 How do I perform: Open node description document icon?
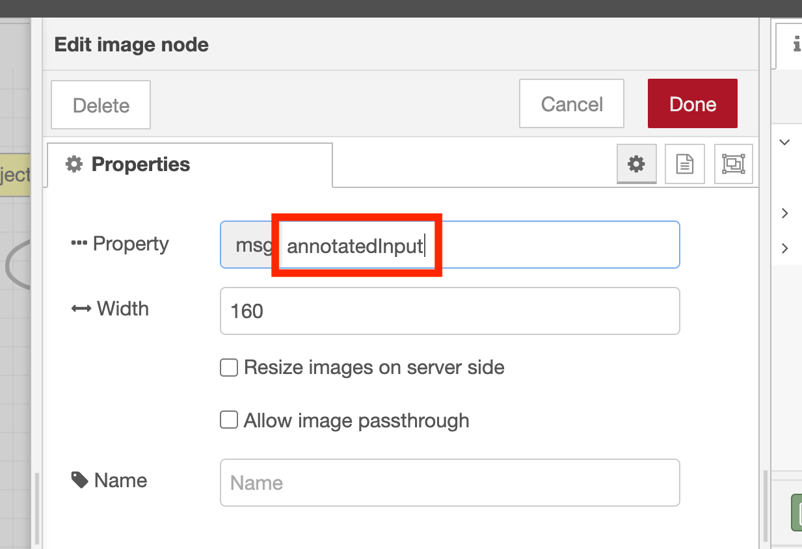685,164
